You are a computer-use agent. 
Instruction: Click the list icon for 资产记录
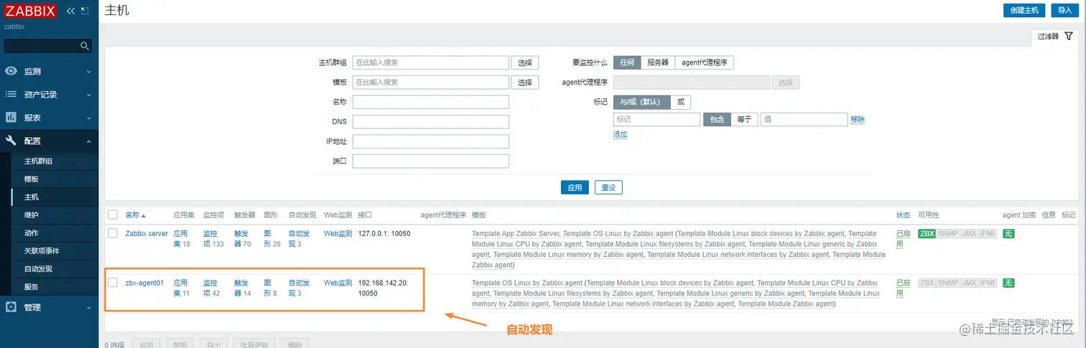coord(11,94)
